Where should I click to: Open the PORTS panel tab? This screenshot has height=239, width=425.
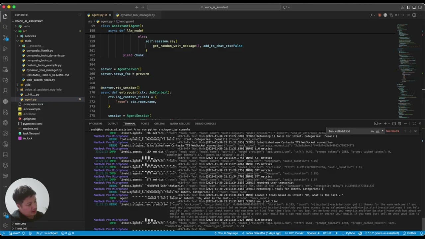tap(145, 123)
